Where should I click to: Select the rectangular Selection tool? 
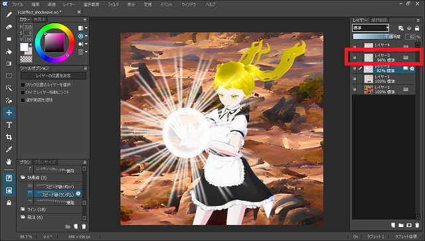[x=9, y=76]
